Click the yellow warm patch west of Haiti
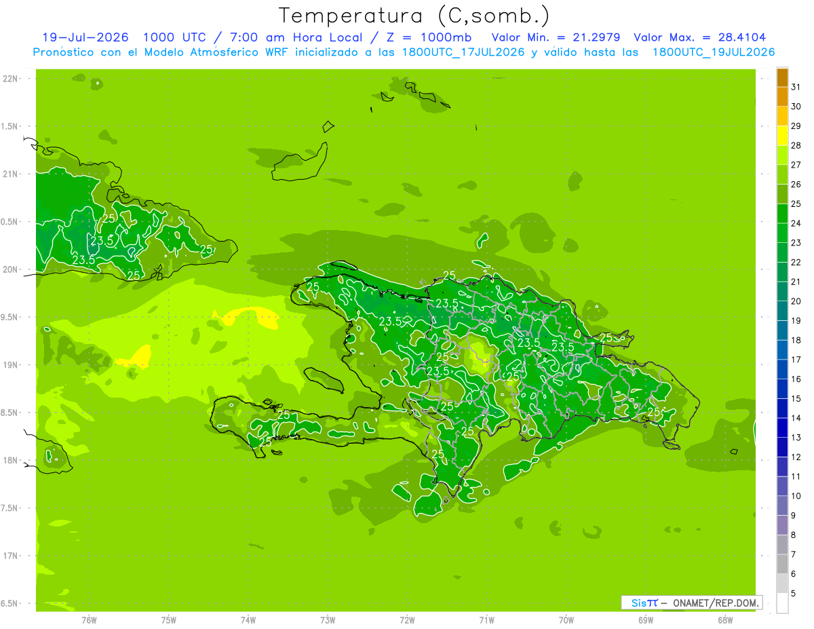The width and height of the screenshot is (814, 629). point(251,317)
